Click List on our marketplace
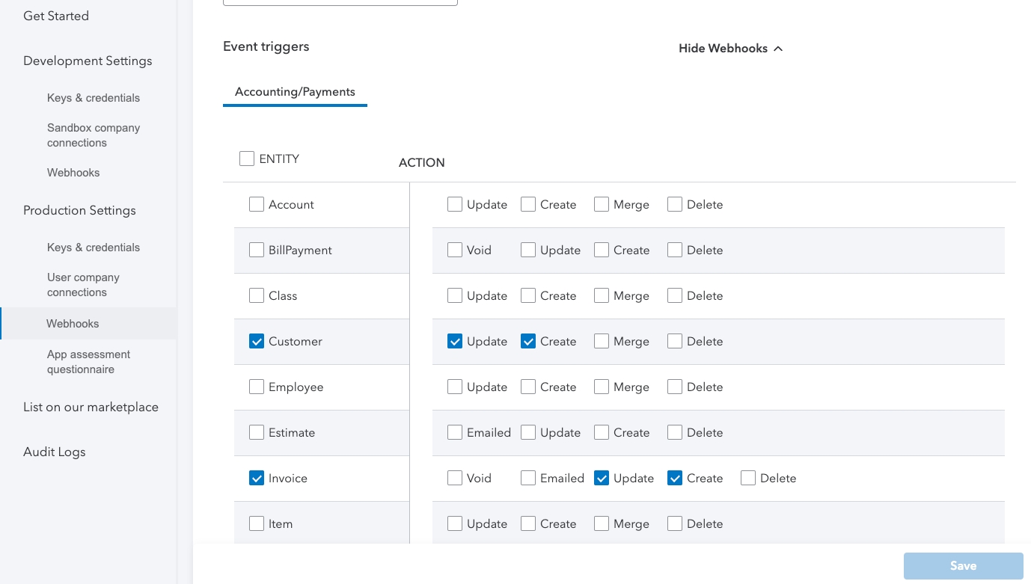 (x=91, y=407)
